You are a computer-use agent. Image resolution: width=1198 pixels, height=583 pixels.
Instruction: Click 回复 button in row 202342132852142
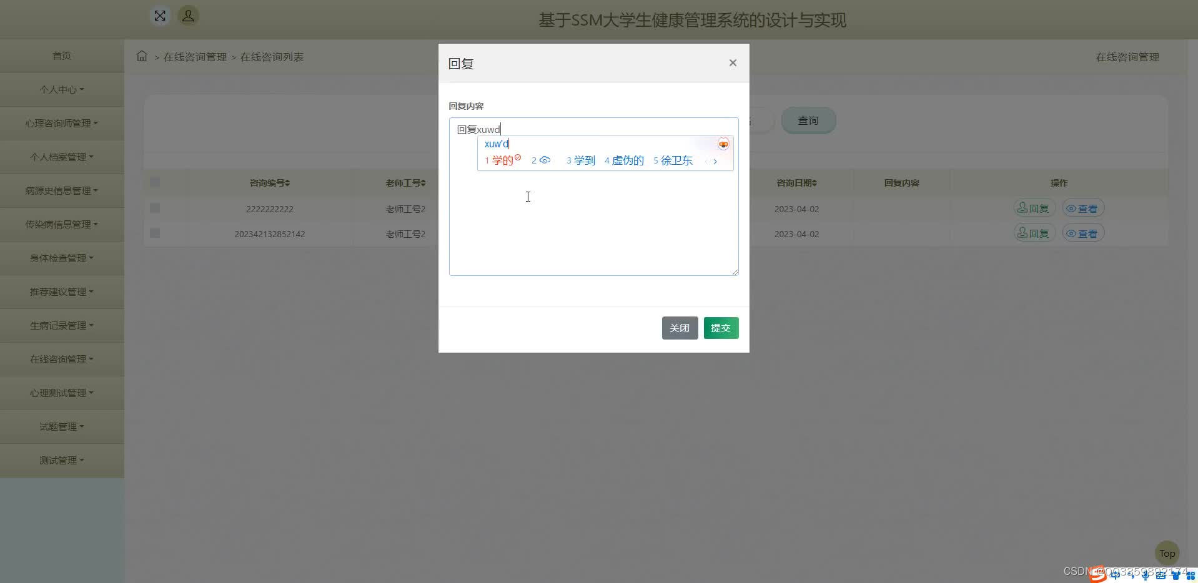pyautogui.click(x=1034, y=233)
